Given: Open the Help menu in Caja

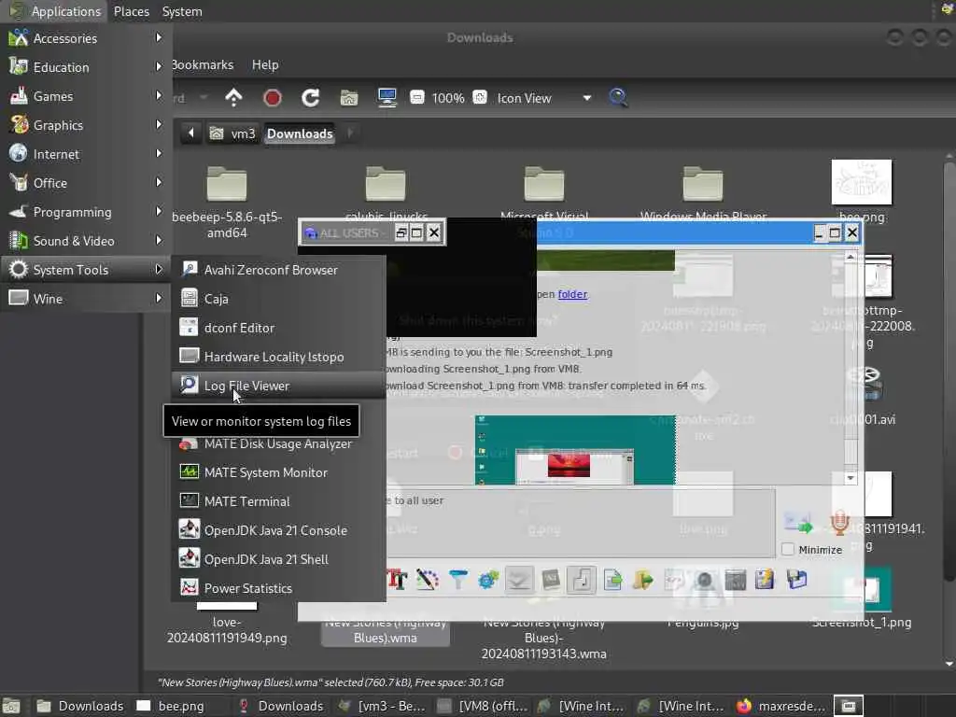Looking at the screenshot, I should 265,64.
